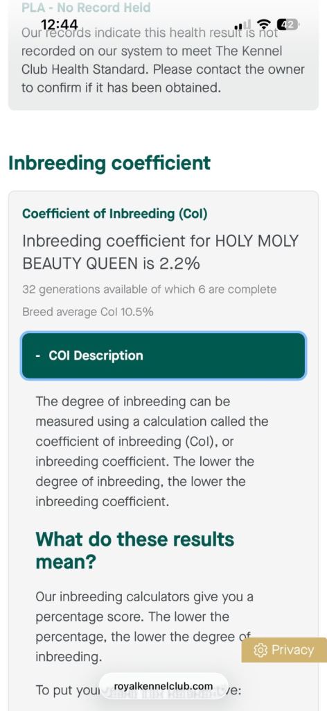Click the gear icon beside Privacy
This screenshot has width=327, height=711.
click(260, 650)
